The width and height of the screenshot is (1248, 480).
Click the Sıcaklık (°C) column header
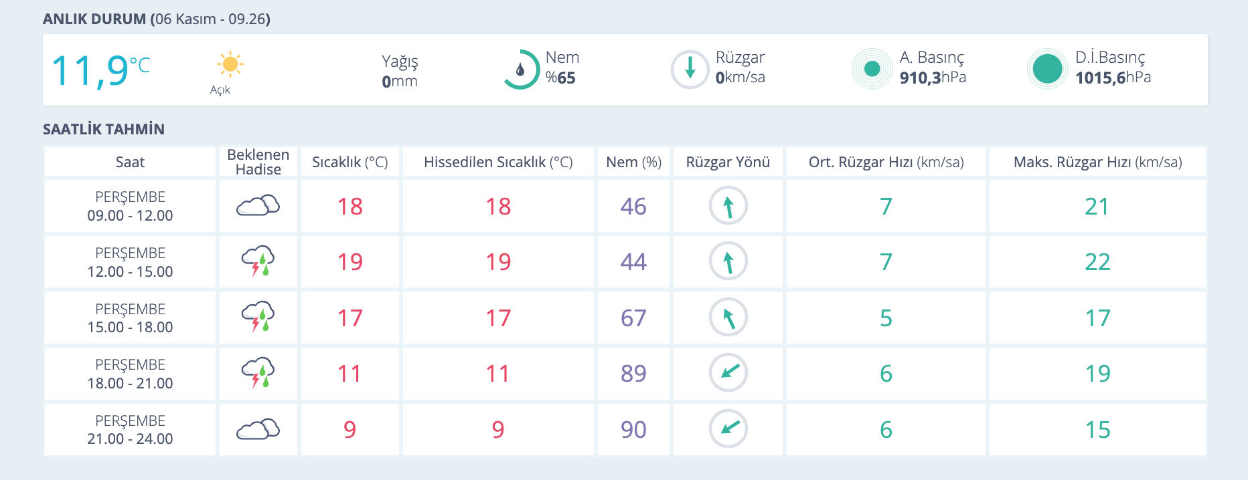pyautogui.click(x=349, y=161)
